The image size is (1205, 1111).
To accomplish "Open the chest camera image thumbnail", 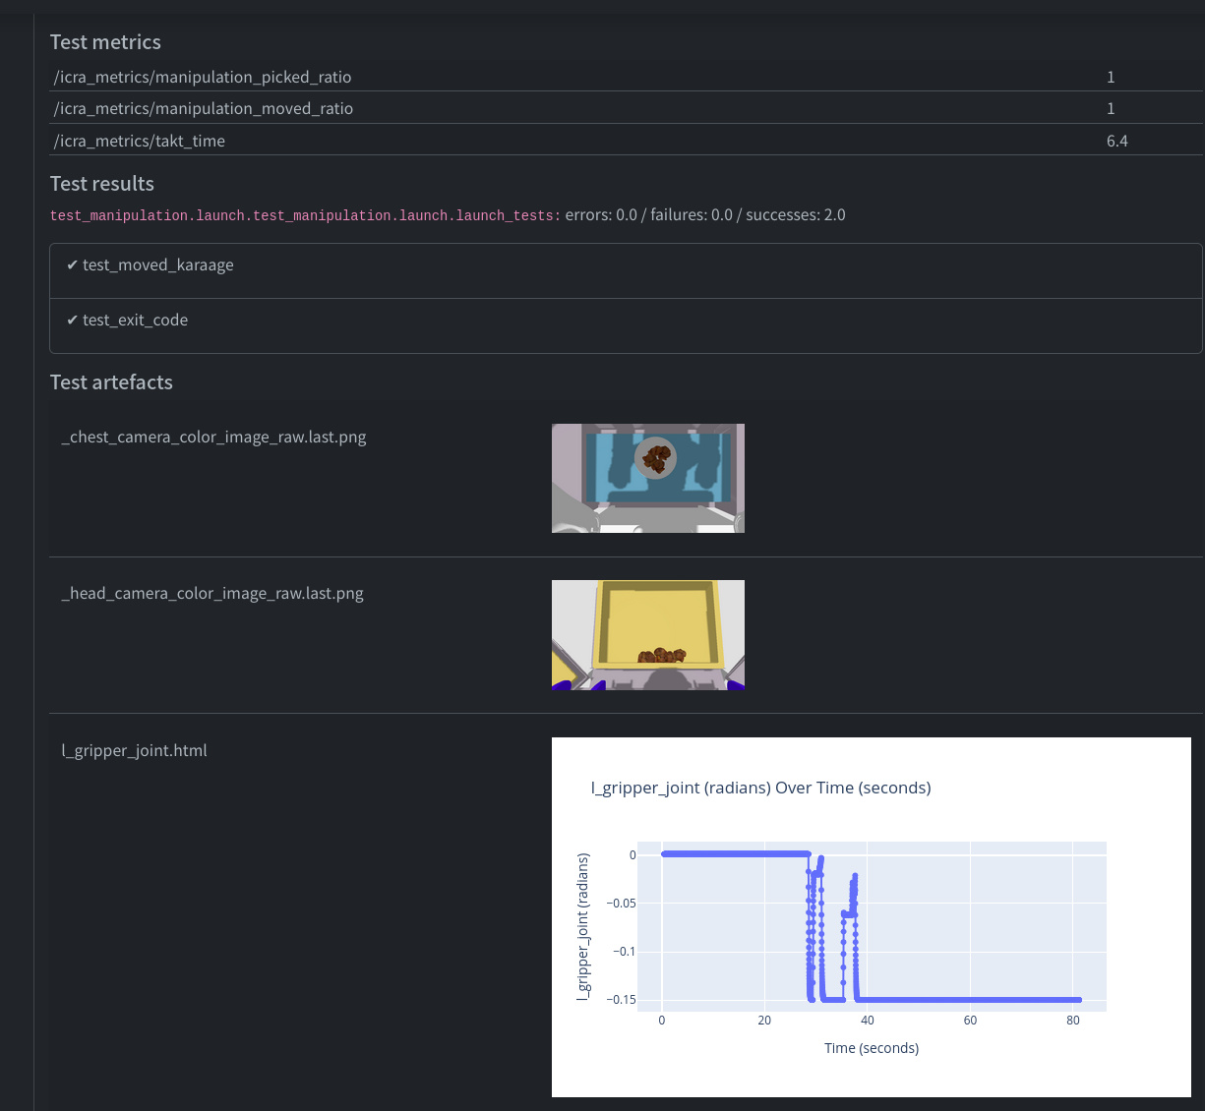I will point(647,478).
